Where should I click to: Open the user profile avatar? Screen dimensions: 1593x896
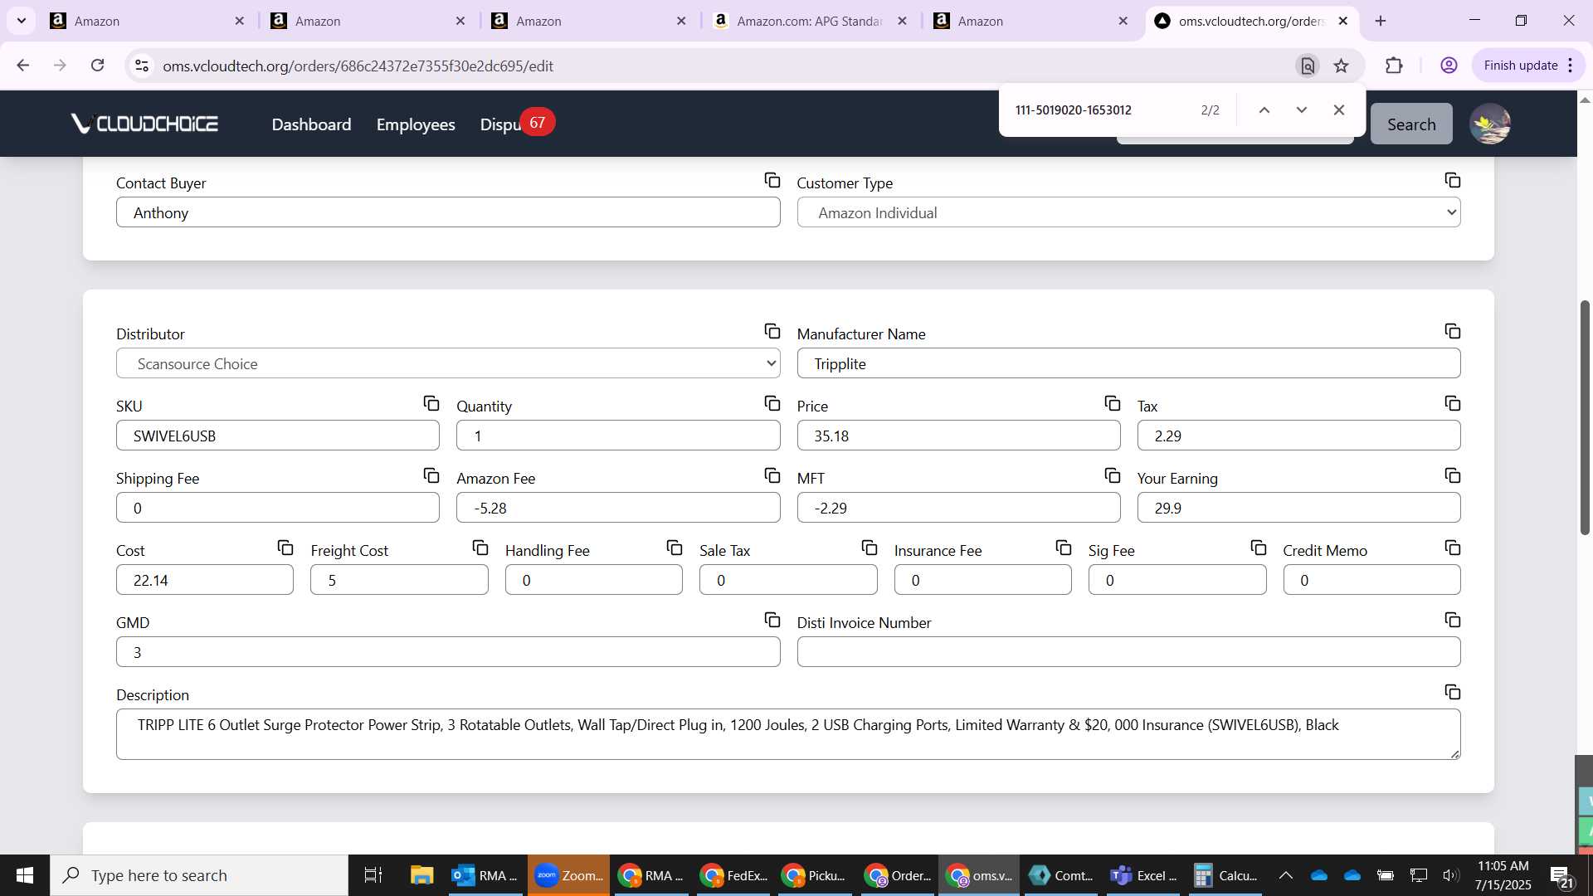pyautogui.click(x=1489, y=124)
